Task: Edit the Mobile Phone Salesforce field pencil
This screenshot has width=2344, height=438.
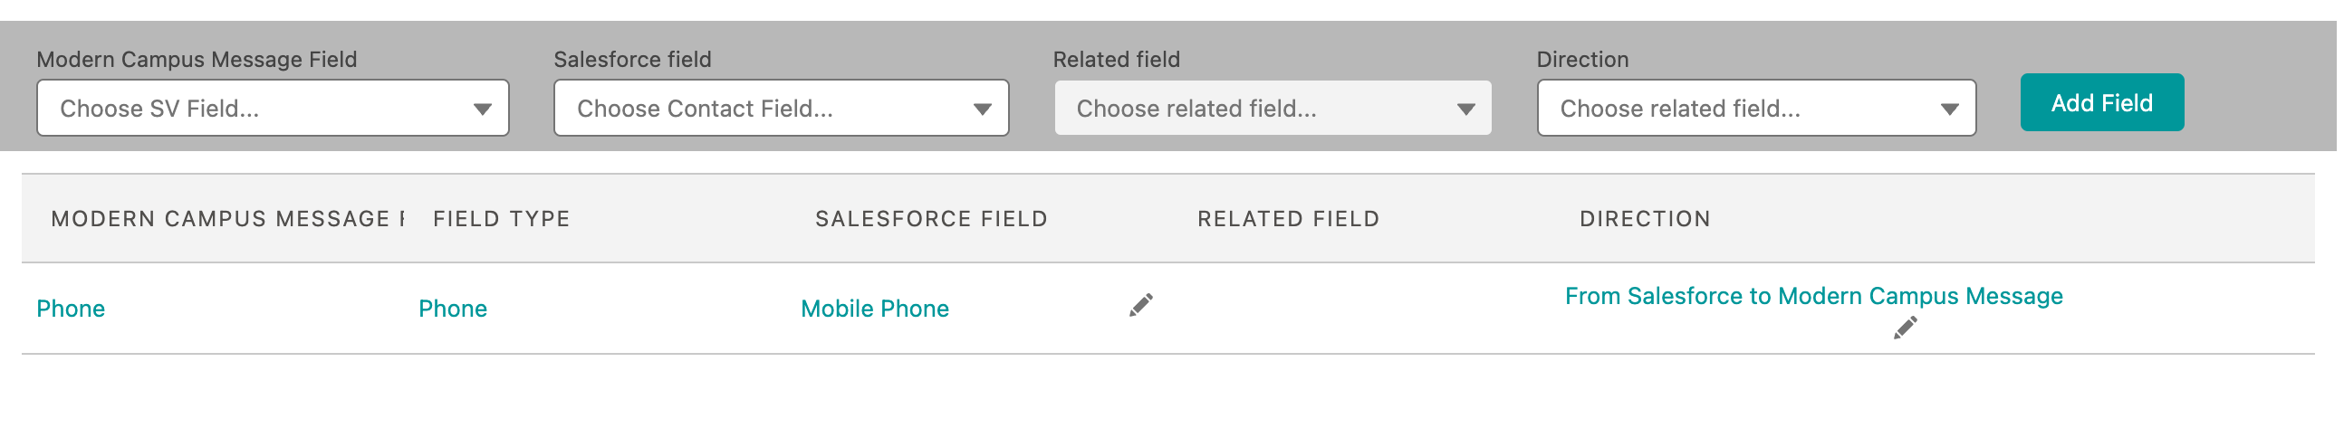Action: tap(1141, 305)
